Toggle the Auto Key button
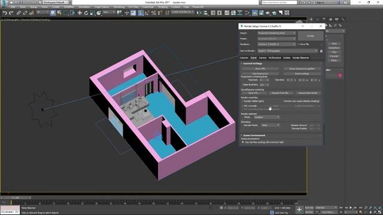The height and width of the screenshot is (215, 383). pos(309,208)
